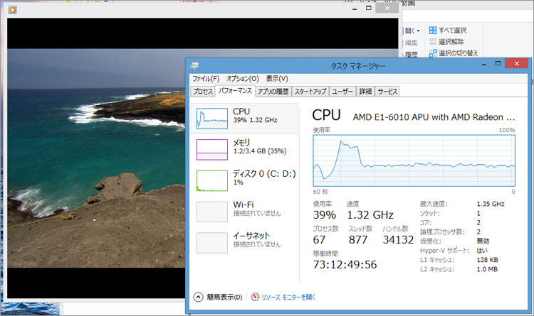Click 選択の切り替え in Explorer ribbon
Viewport: 534px width, 316px height.
click(454, 53)
